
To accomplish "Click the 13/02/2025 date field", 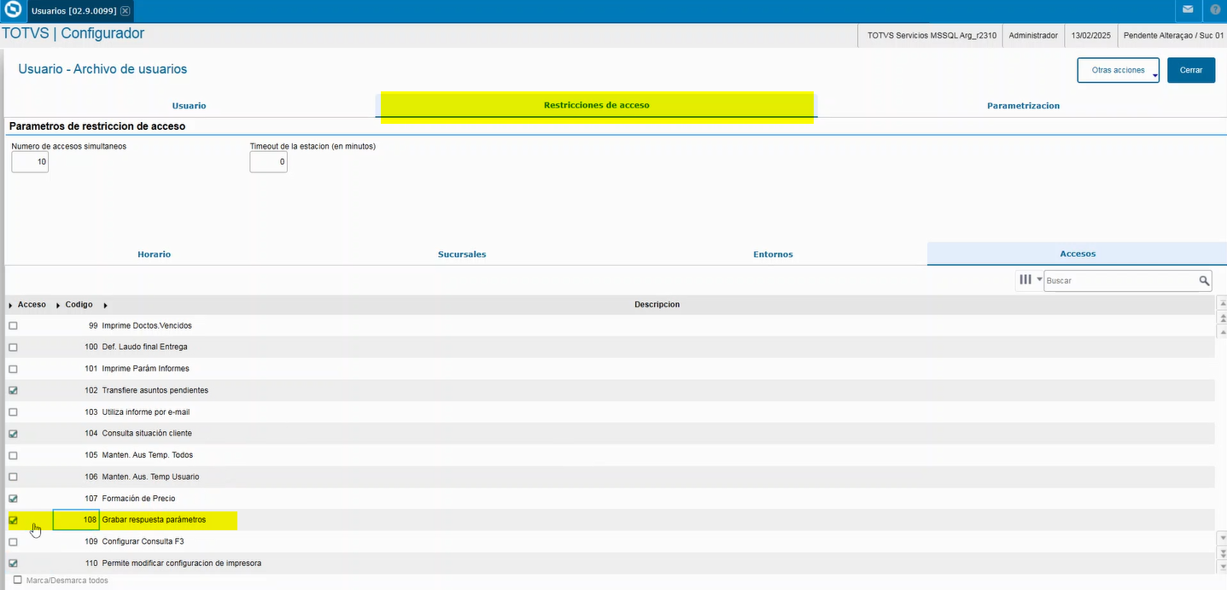I will (1090, 35).
